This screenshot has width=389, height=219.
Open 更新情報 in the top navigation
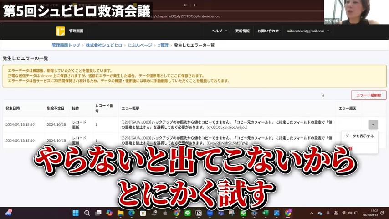click(242, 31)
